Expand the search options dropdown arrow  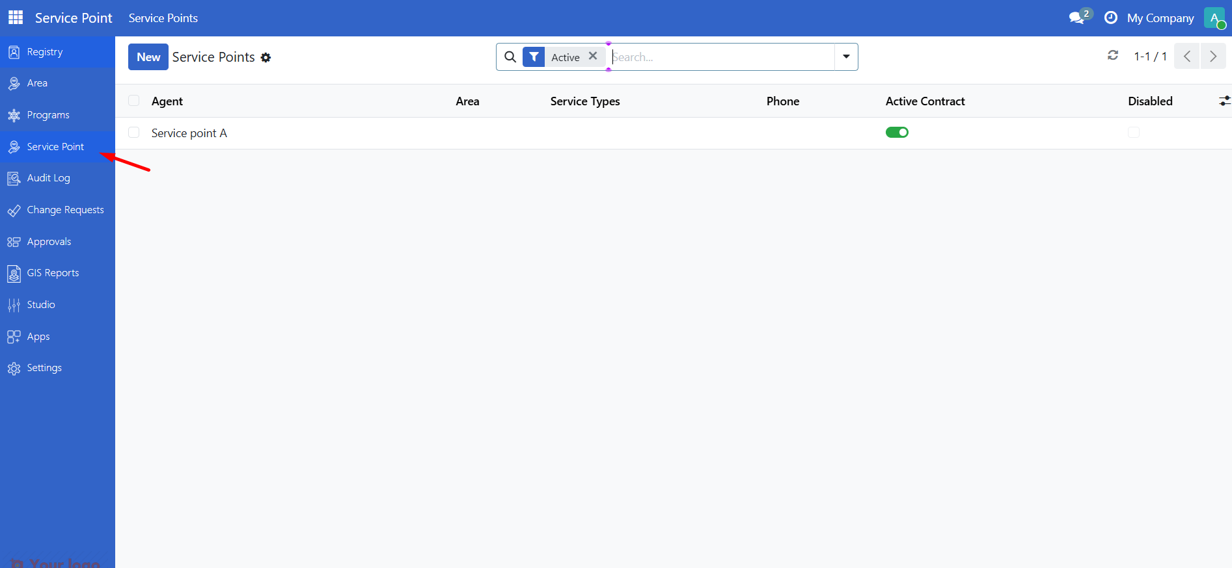846,57
